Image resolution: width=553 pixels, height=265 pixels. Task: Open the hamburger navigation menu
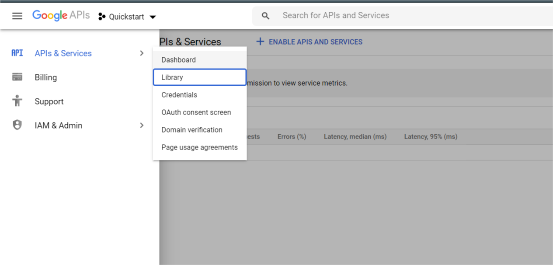coord(17,16)
